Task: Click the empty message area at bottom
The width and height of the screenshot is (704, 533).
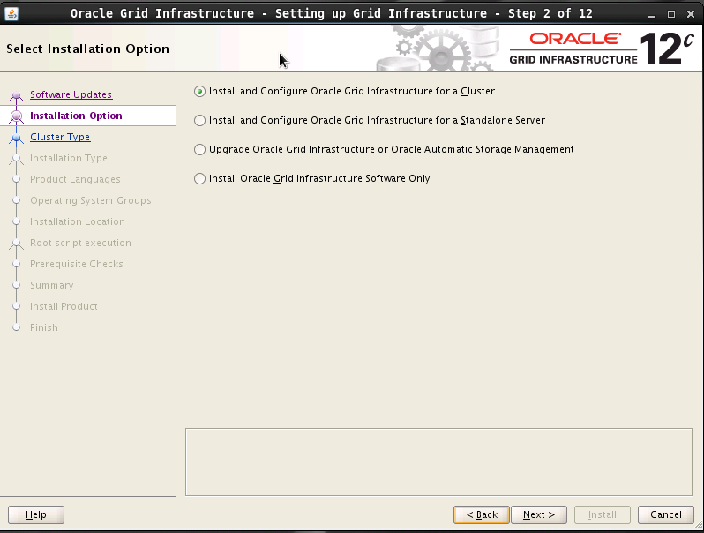Action: click(x=438, y=462)
